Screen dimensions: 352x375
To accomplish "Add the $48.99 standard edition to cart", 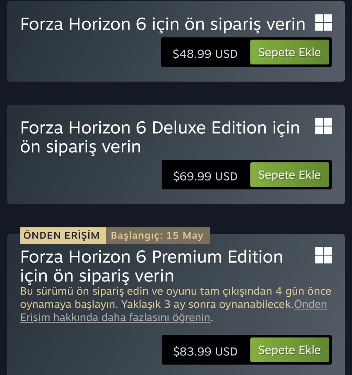I will click(x=289, y=52).
